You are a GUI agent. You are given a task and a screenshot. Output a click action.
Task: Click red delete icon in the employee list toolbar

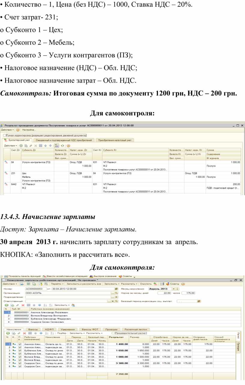(23, 305)
